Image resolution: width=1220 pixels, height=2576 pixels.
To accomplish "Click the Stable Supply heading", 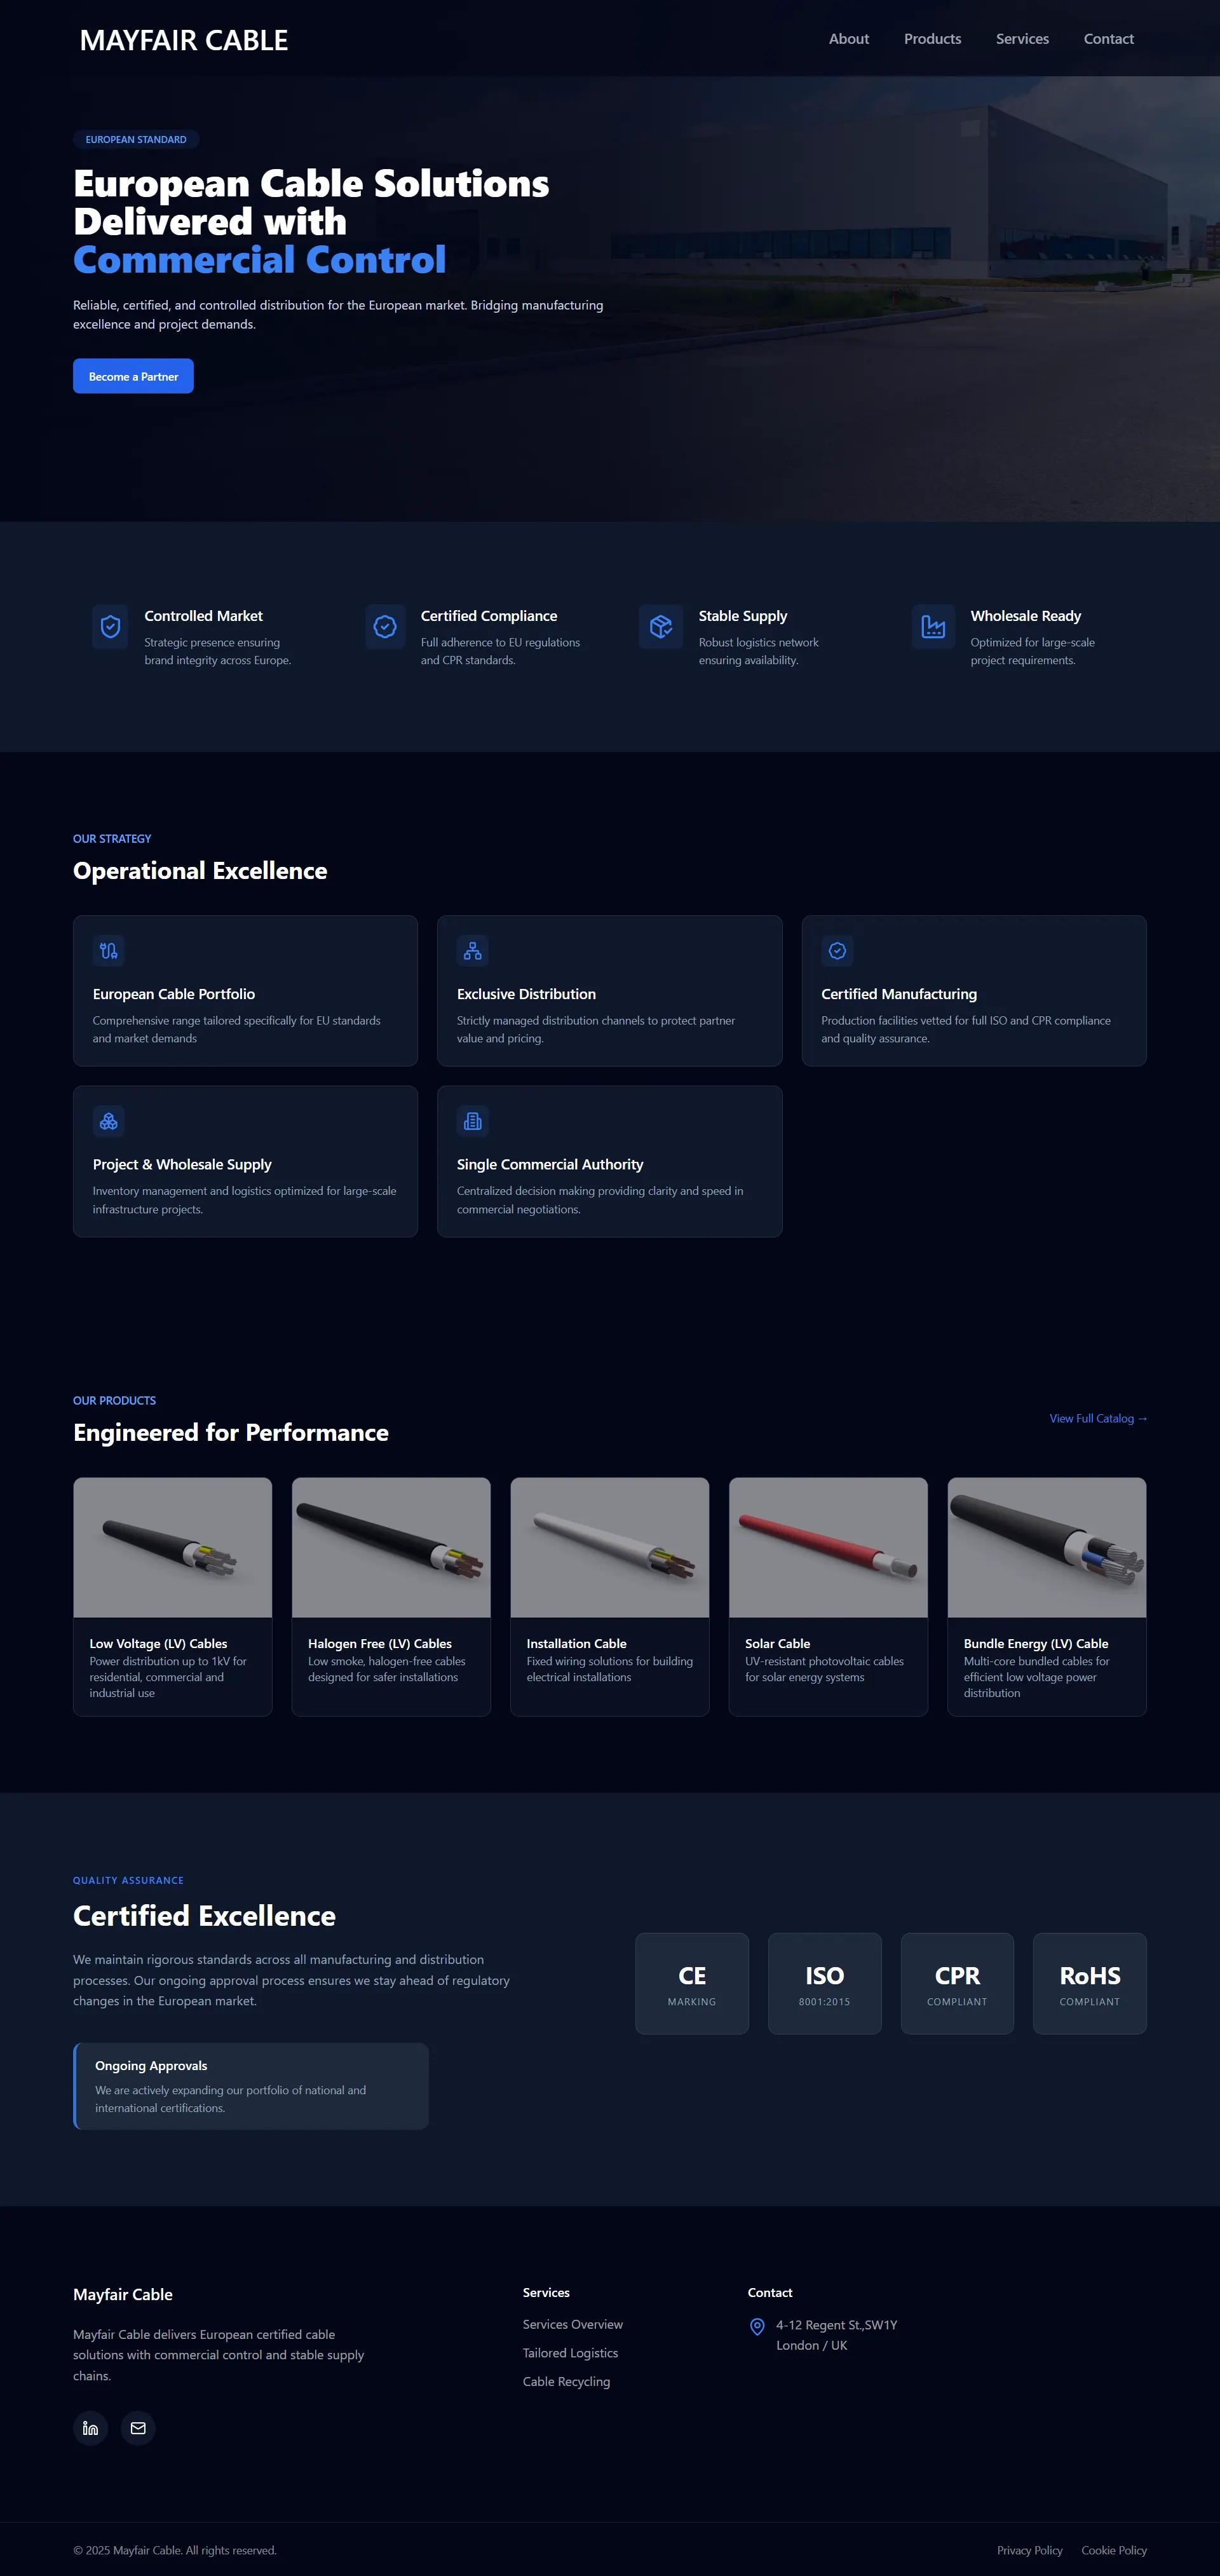I will pyautogui.click(x=743, y=616).
